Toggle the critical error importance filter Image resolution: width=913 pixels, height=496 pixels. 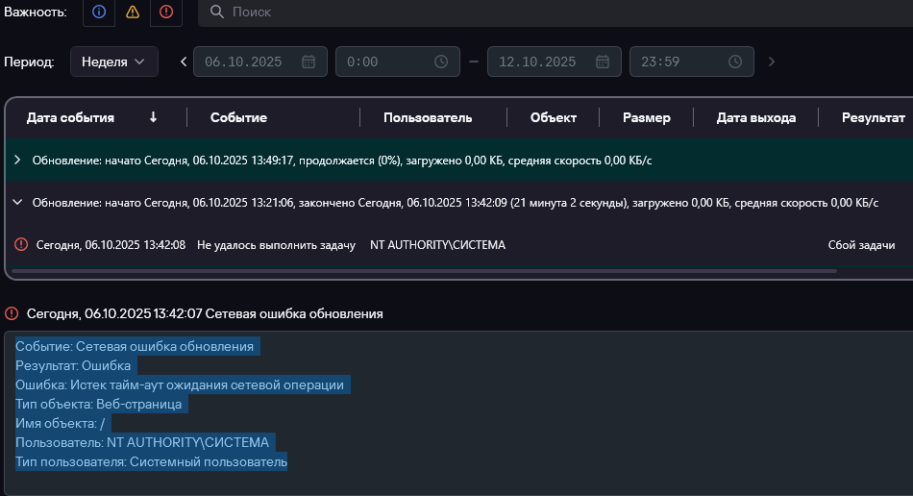point(166,12)
